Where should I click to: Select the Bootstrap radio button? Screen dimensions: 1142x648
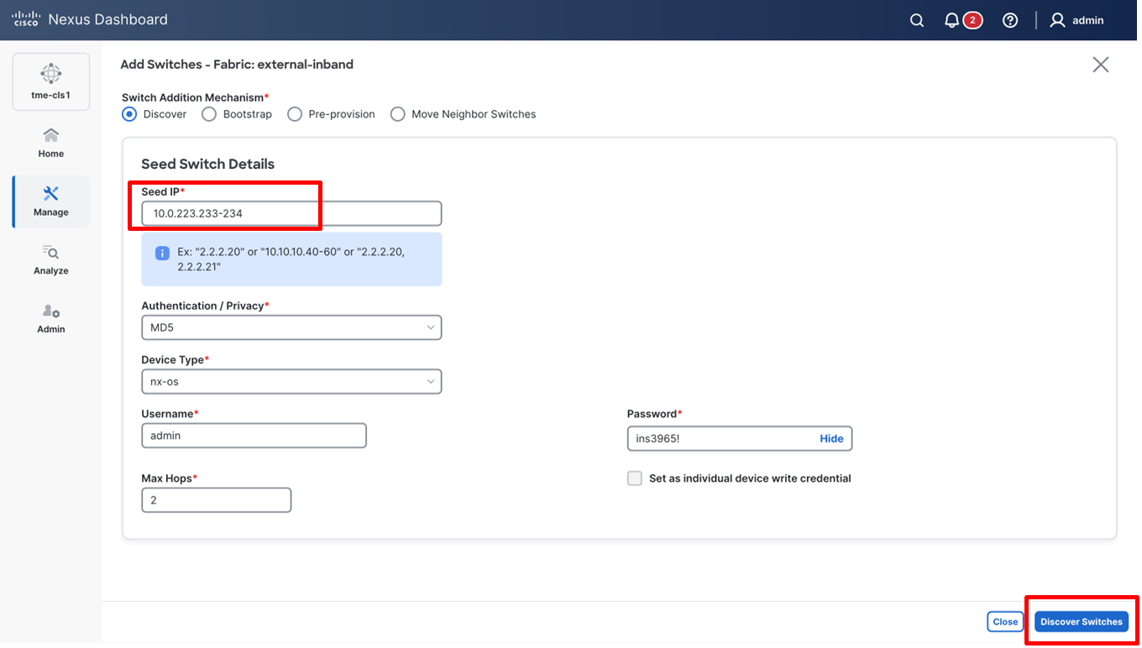coord(209,114)
